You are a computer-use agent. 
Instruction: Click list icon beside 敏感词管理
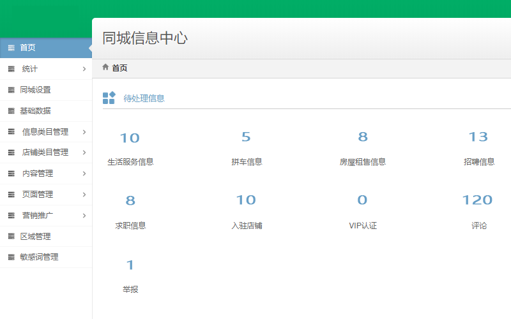coord(11,257)
